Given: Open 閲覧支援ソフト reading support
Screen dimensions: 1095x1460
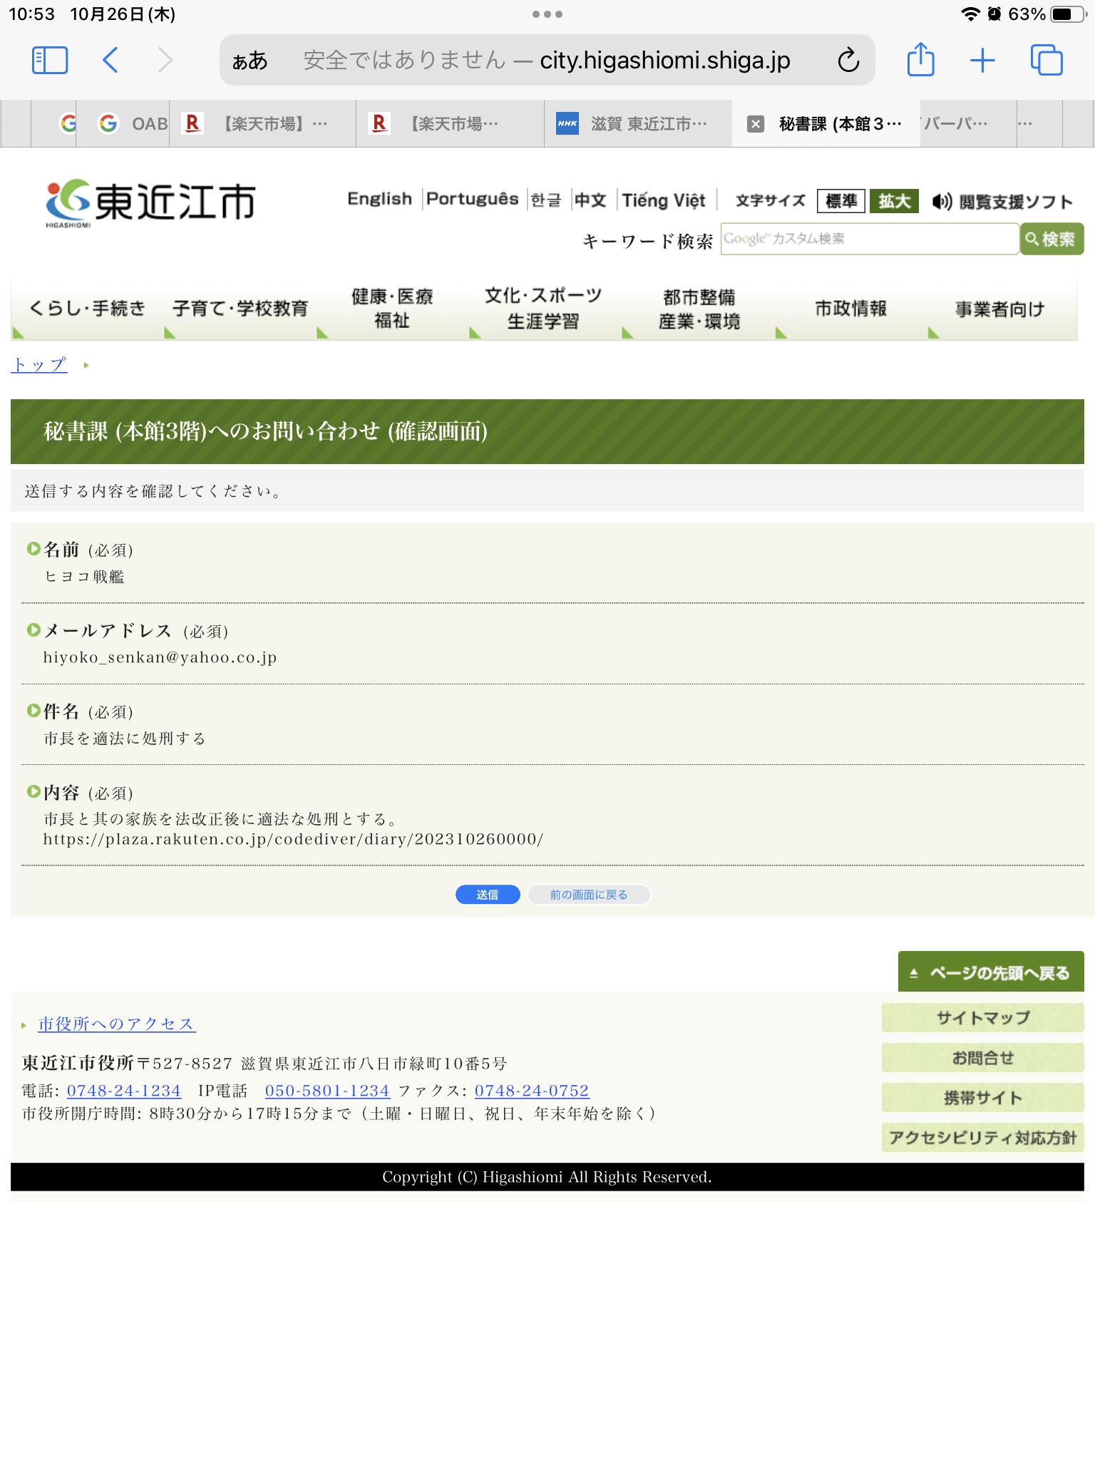Looking at the screenshot, I should point(1002,202).
